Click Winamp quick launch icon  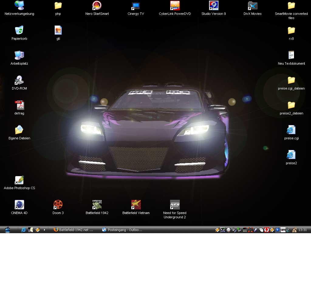[37, 230]
